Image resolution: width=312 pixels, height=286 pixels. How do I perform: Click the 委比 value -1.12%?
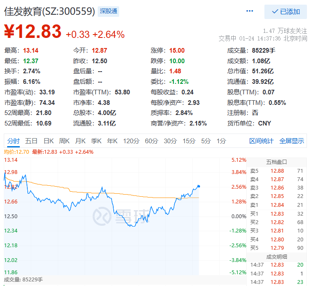(179, 82)
